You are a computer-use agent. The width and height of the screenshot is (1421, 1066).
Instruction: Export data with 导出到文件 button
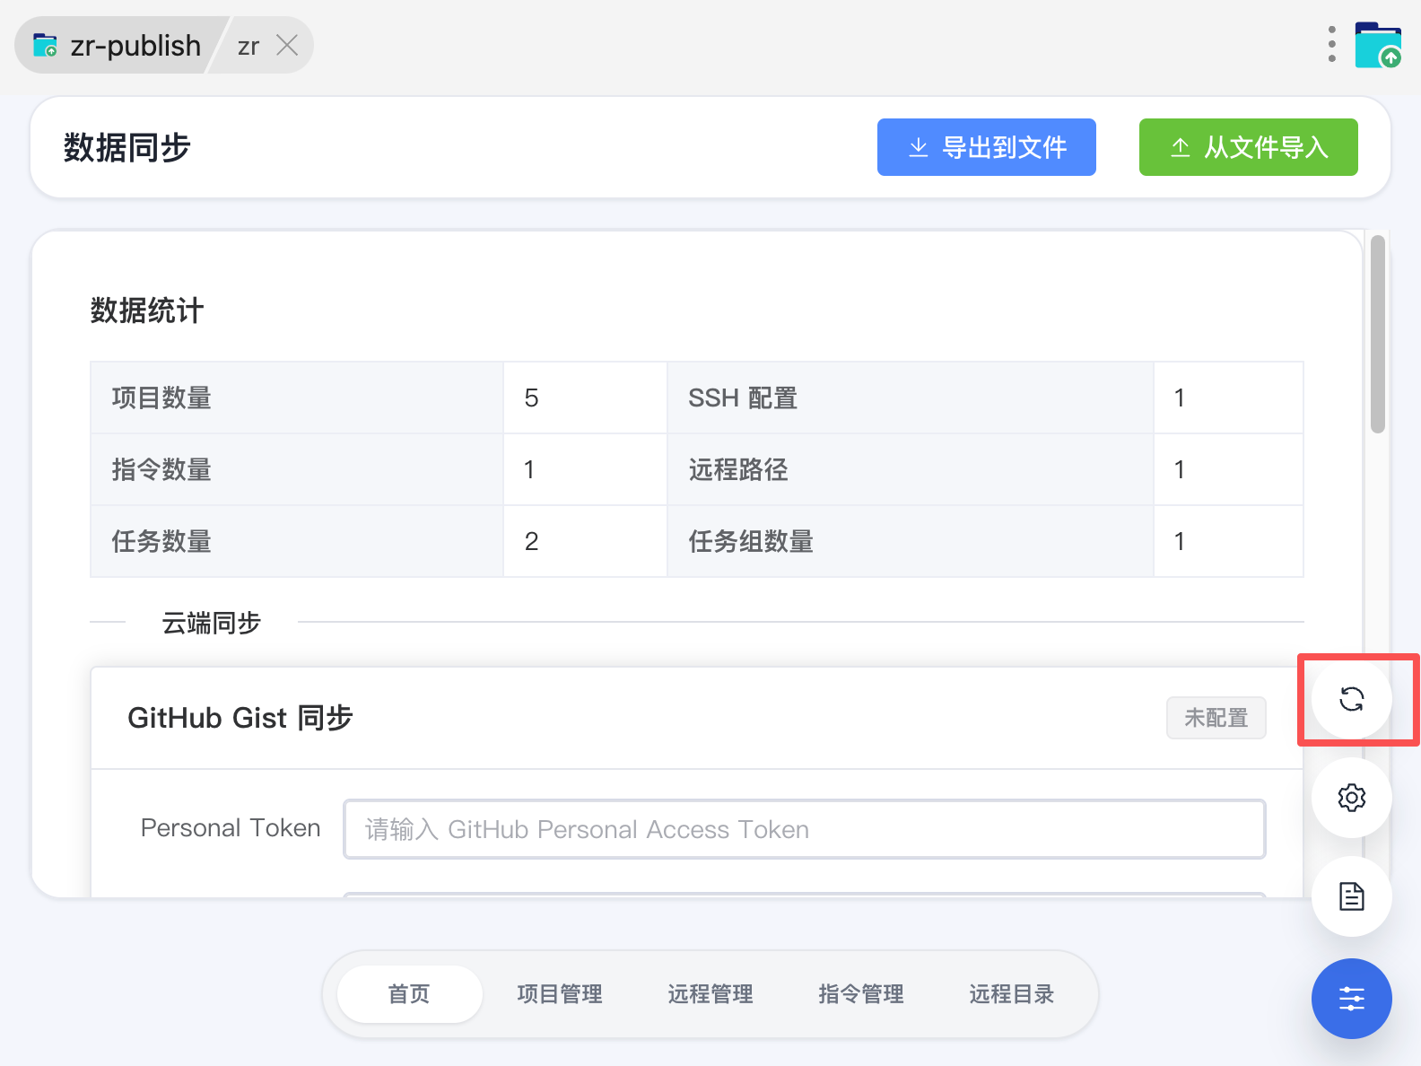point(986,147)
